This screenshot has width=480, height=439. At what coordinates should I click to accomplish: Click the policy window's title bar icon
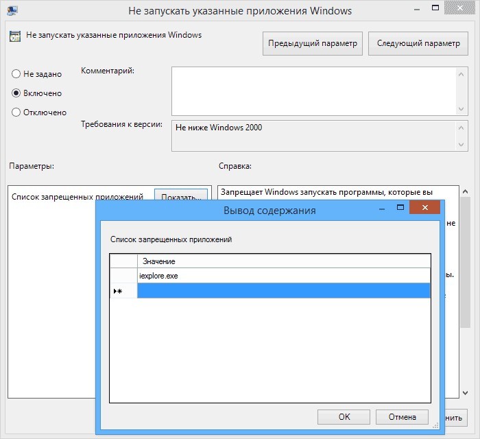12,10
